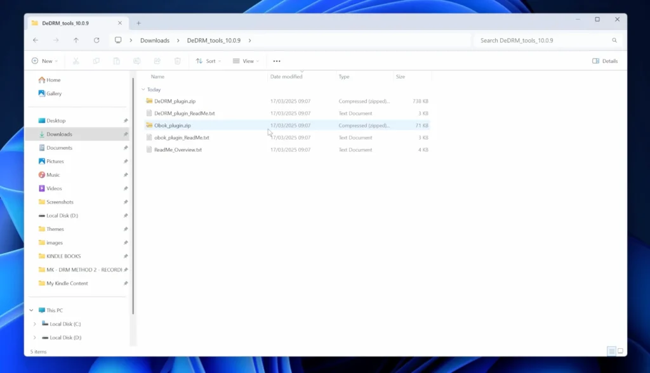The image size is (650, 373).
Task: Click the pin icon beside Documents
Action: 126,148
